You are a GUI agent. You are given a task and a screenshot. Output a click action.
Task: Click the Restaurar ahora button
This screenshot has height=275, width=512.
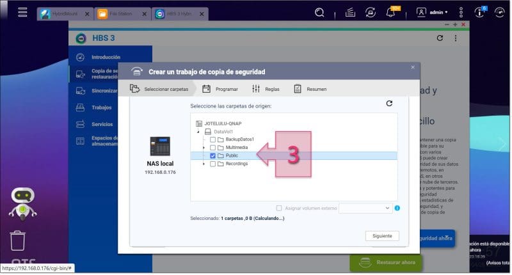tap(387, 263)
